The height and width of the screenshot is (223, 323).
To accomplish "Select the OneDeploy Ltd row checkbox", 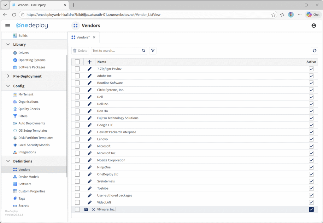I will tap(78, 174).
